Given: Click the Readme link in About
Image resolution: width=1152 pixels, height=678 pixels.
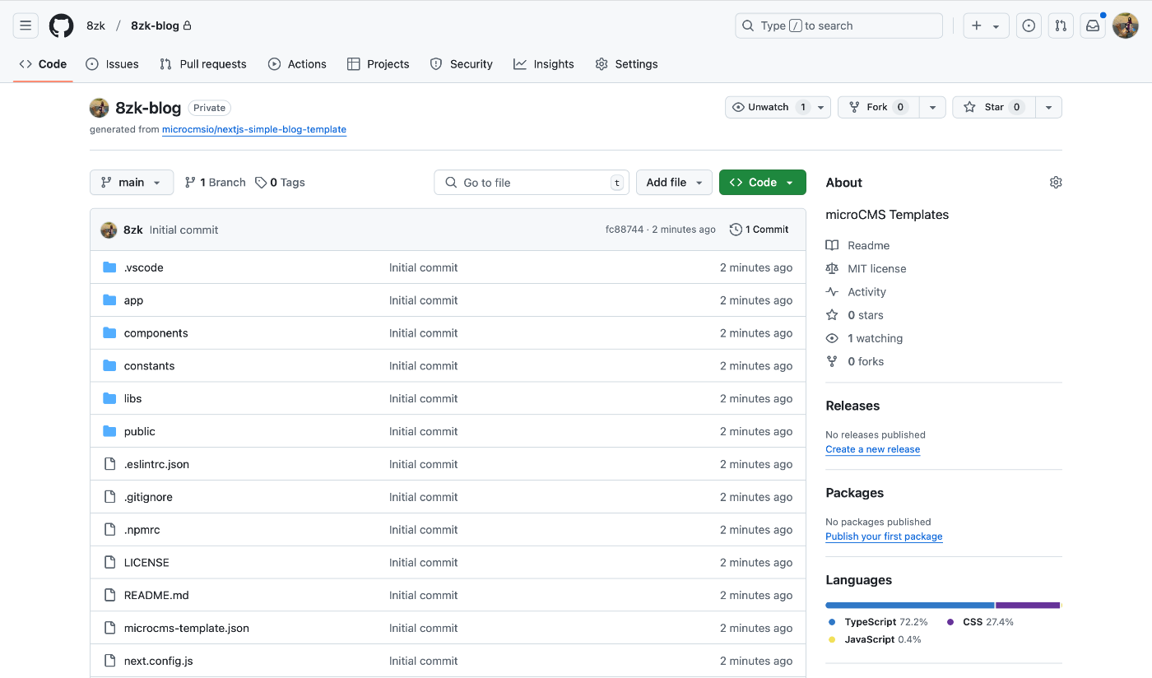Looking at the screenshot, I should click(858, 245).
